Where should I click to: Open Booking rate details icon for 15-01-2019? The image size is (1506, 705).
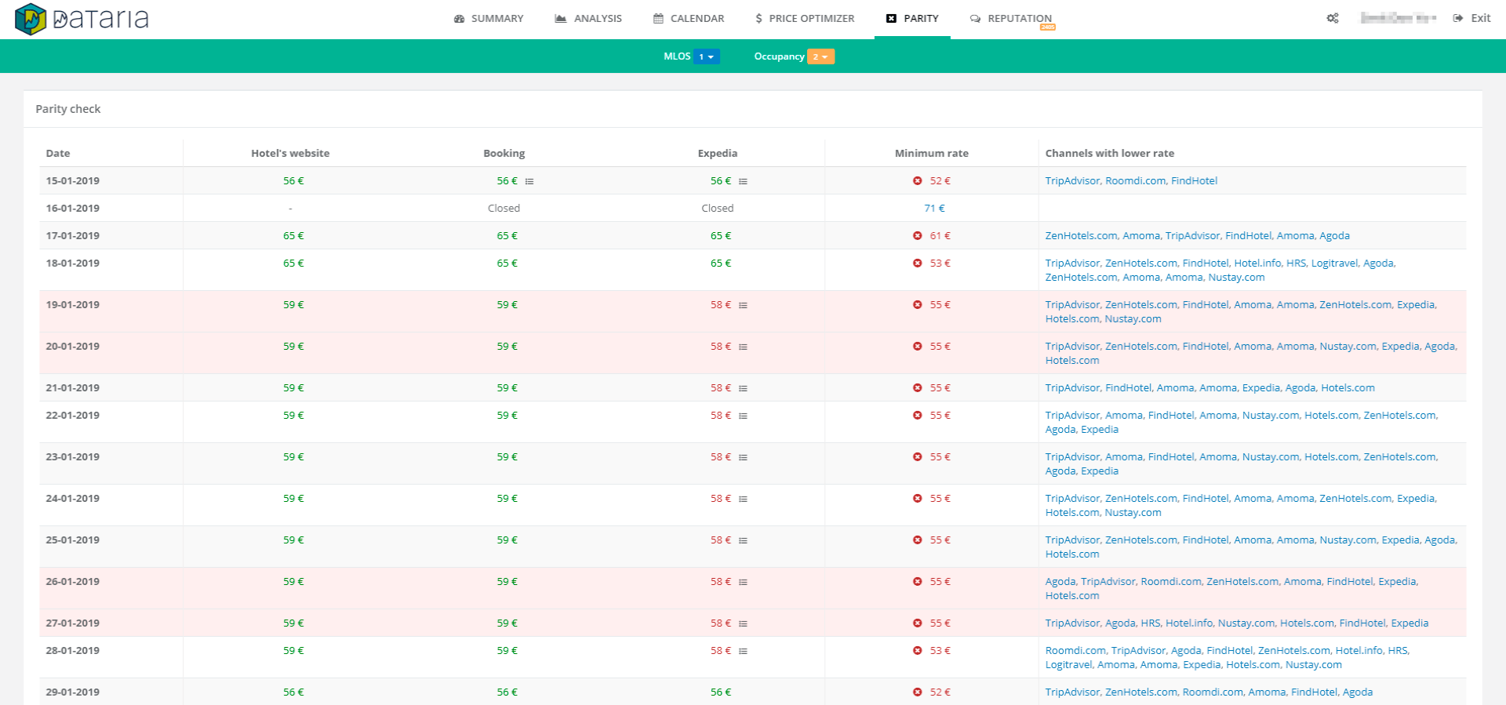tap(529, 181)
